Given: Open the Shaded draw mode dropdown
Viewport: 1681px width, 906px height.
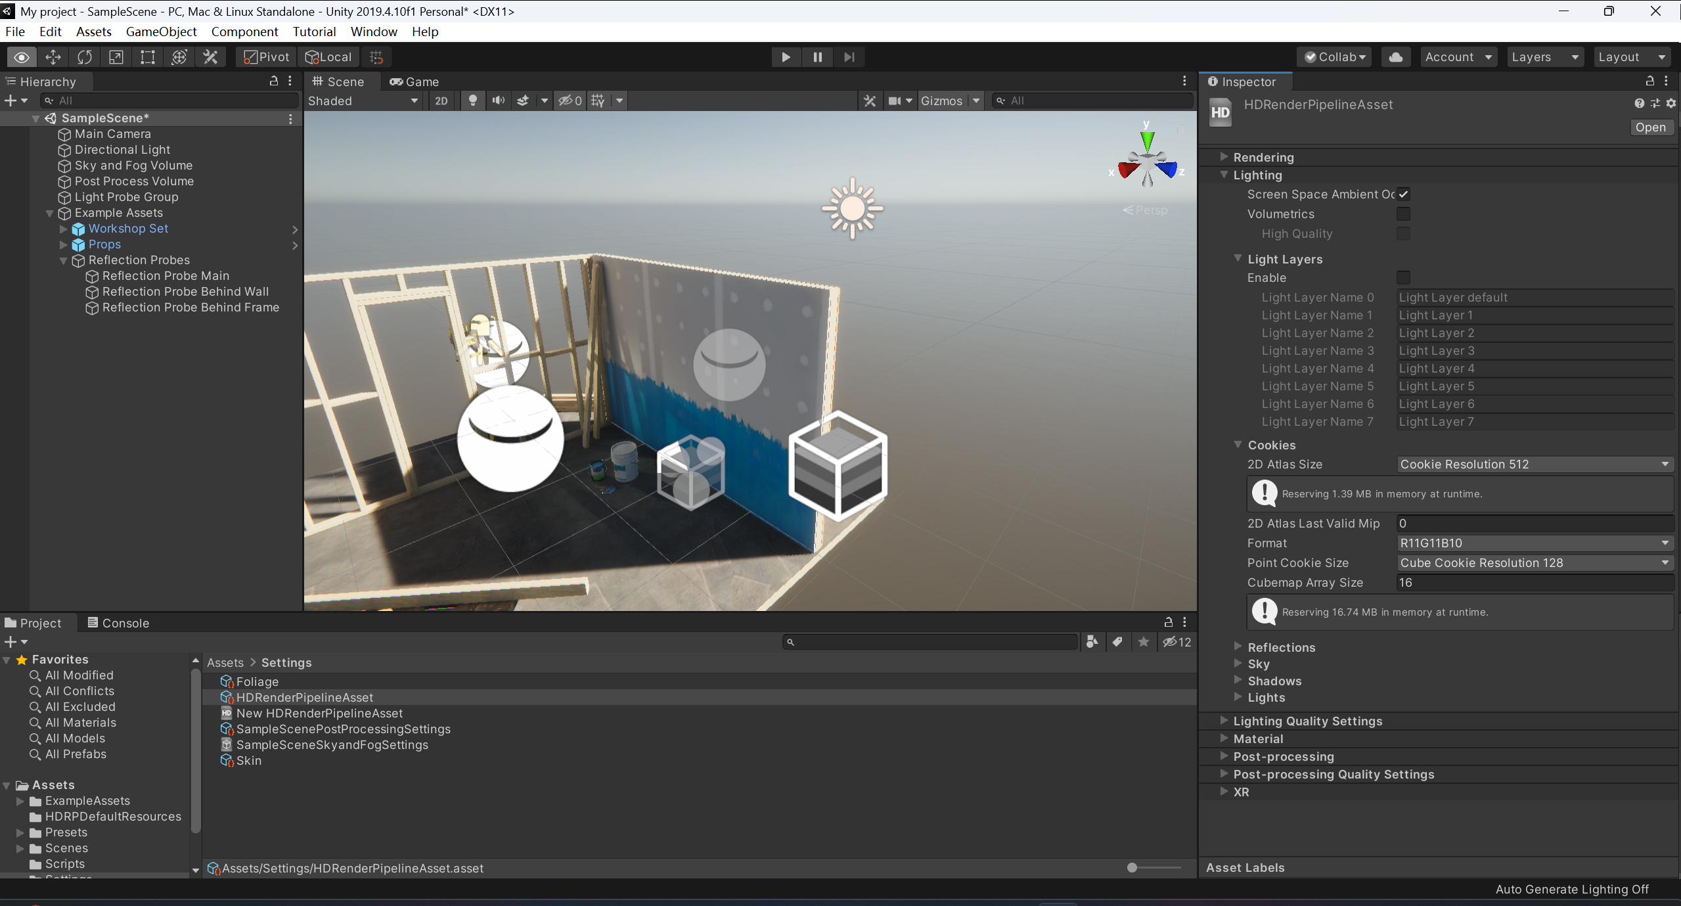Looking at the screenshot, I should pyautogui.click(x=363, y=101).
